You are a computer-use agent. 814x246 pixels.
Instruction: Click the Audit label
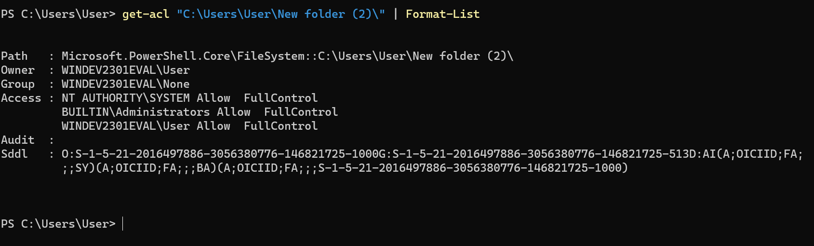pyautogui.click(x=18, y=140)
